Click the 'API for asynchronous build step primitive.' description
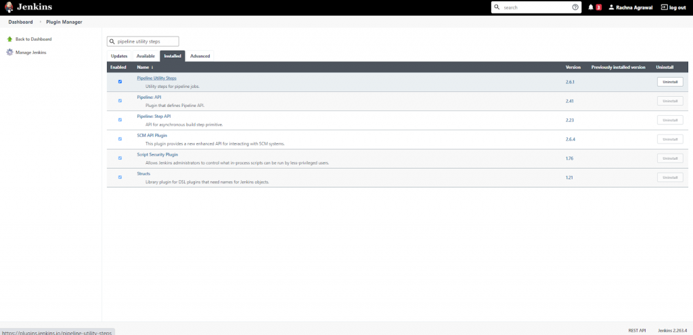The image size is (693, 335). coord(184,125)
